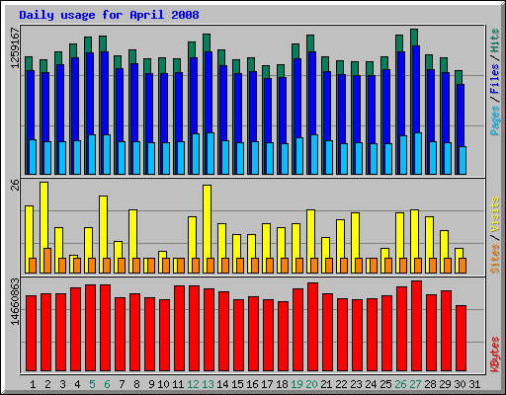Select the green hits bar for day 17
This screenshot has width=506, height=395.
point(266,71)
